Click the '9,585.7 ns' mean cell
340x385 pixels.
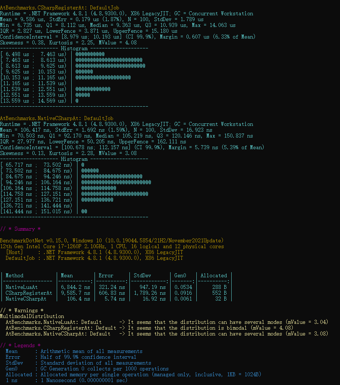coord(76,293)
